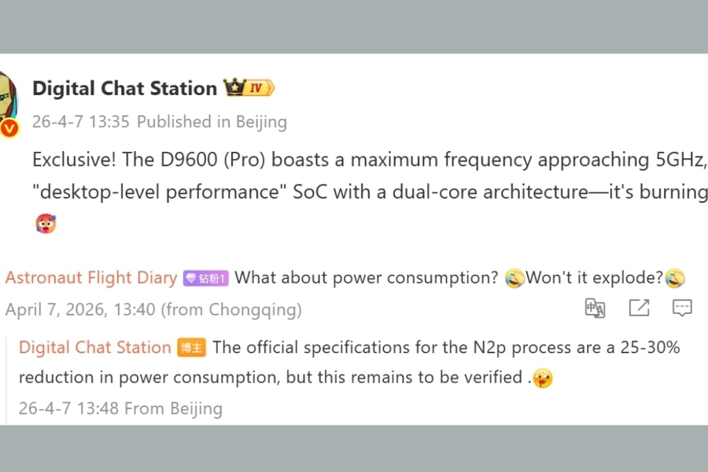Click the share comment icon
The width and height of the screenshot is (708, 472).
[639, 308]
